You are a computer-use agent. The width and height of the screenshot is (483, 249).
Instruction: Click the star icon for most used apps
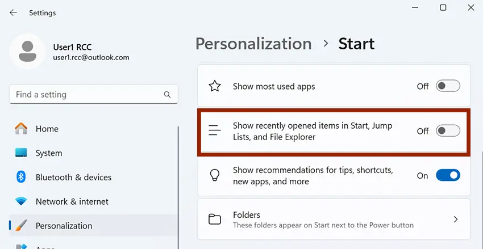click(x=215, y=86)
